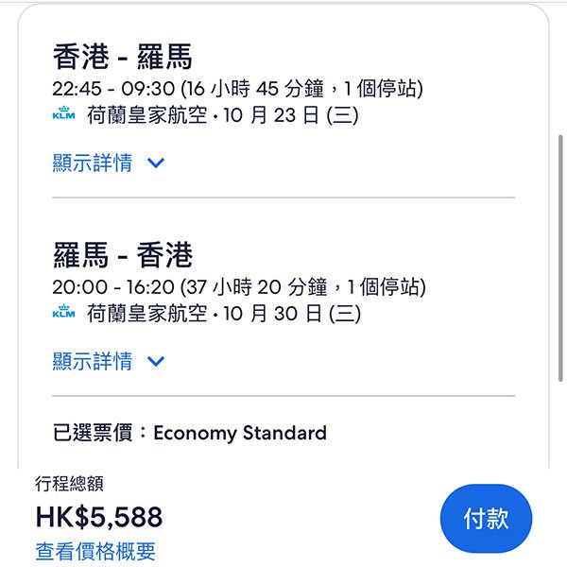Click the 行程總額 label
567x567 pixels.
[x=70, y=485]
